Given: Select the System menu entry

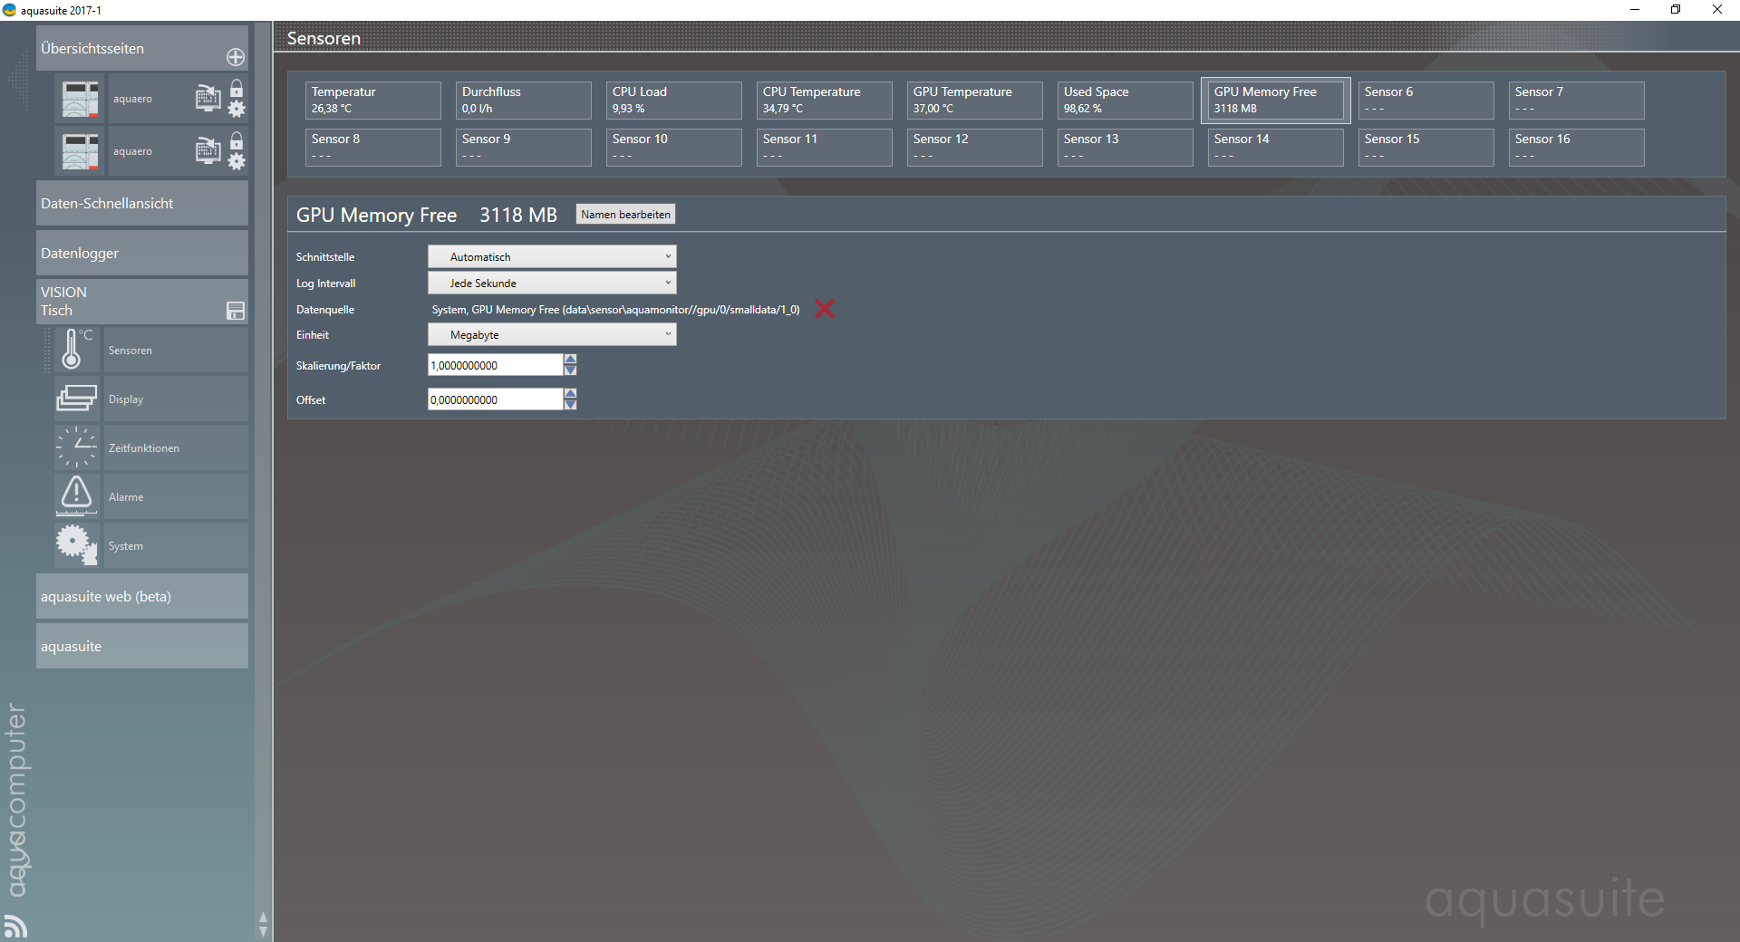Looking at the screenshot, I should (176, 545).
